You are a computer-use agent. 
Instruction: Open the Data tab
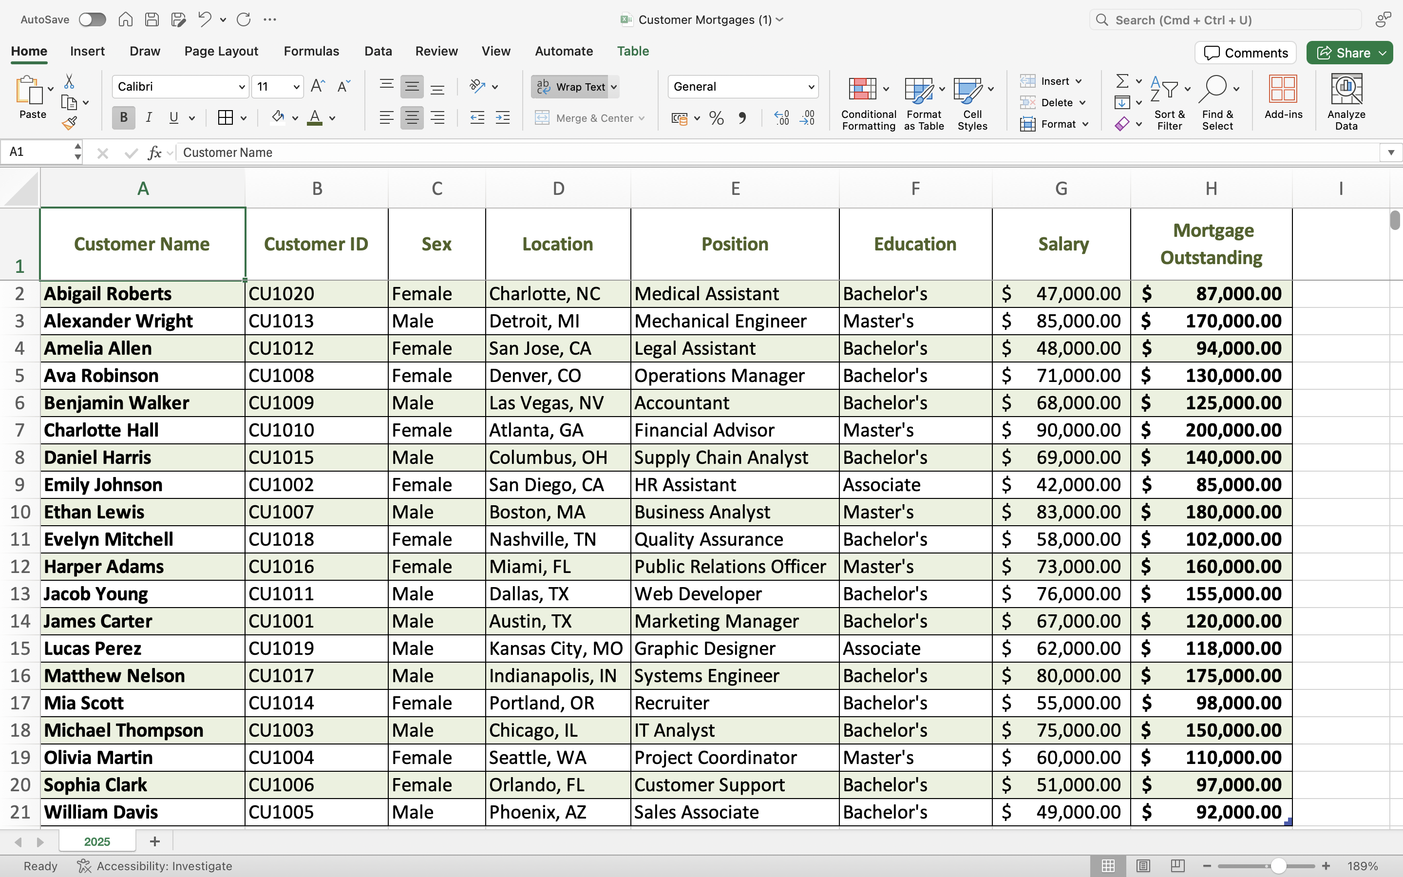tap(378, 51)
